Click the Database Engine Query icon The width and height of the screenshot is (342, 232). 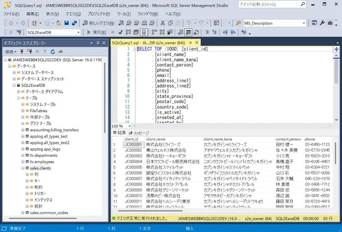[x=122, y=23]
